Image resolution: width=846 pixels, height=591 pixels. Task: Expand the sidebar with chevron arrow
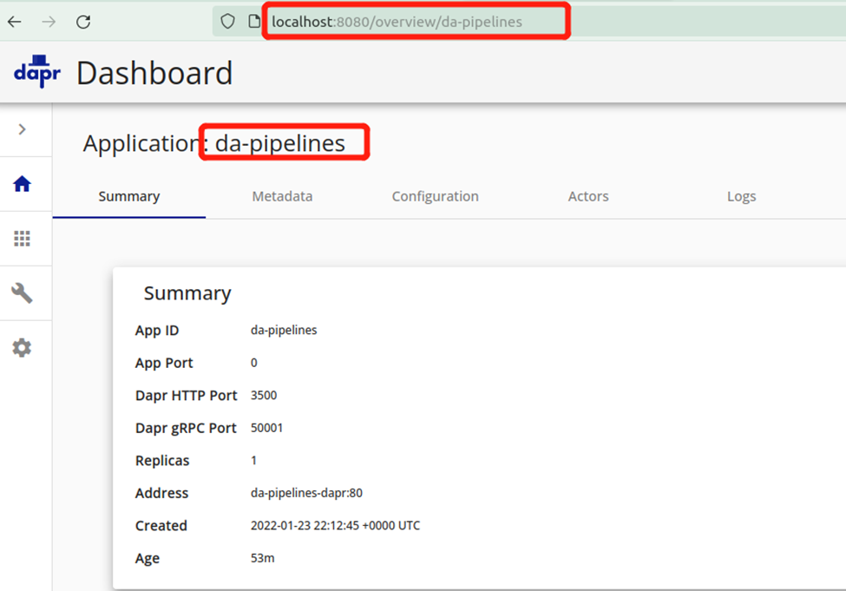[22, 129]
